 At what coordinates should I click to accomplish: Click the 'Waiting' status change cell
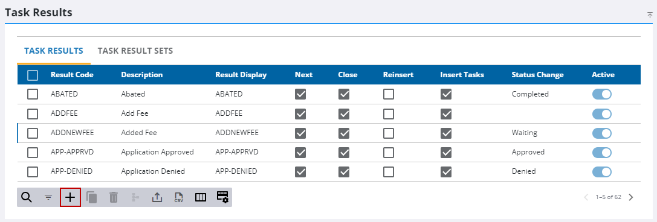click(x=525, y=133)
